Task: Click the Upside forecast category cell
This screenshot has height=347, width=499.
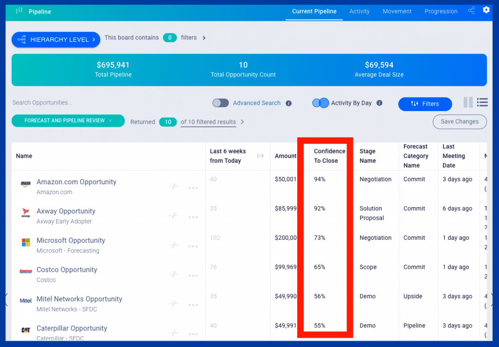Action: pos(413,296)
